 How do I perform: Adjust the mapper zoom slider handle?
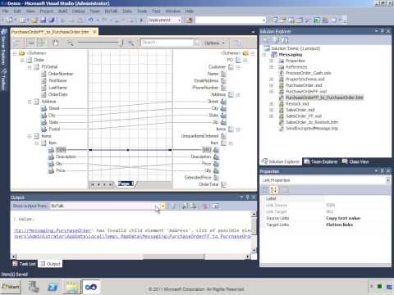tap(121, 43)
